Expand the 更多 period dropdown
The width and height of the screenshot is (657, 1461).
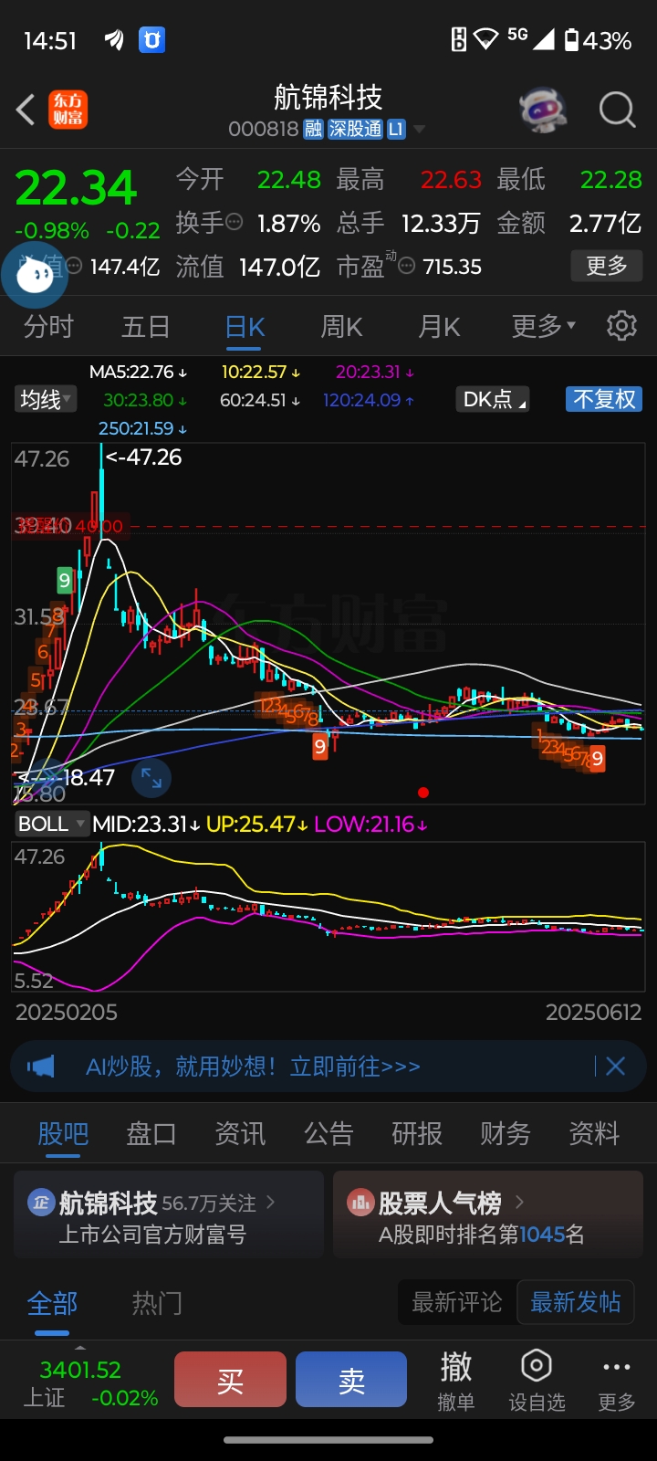click(544, 326)
